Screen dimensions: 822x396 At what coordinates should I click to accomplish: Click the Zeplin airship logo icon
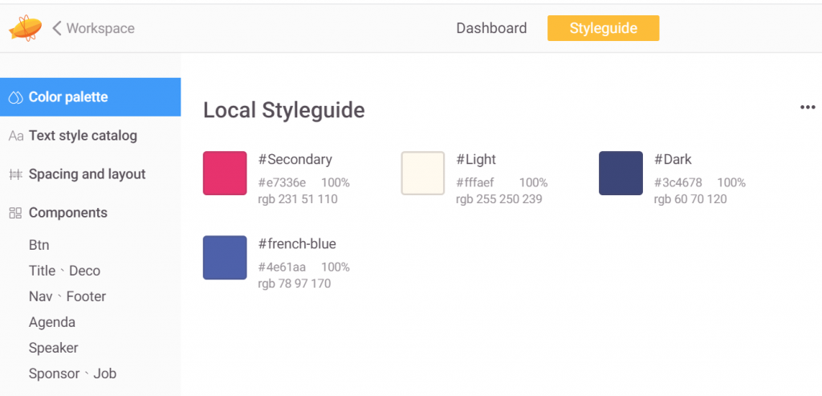tap(25, 28)
